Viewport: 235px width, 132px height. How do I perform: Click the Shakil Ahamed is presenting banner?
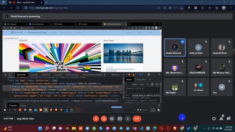coord(117,16)
